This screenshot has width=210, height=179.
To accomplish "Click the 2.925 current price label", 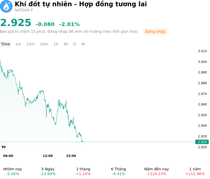I will pos(202,142).
